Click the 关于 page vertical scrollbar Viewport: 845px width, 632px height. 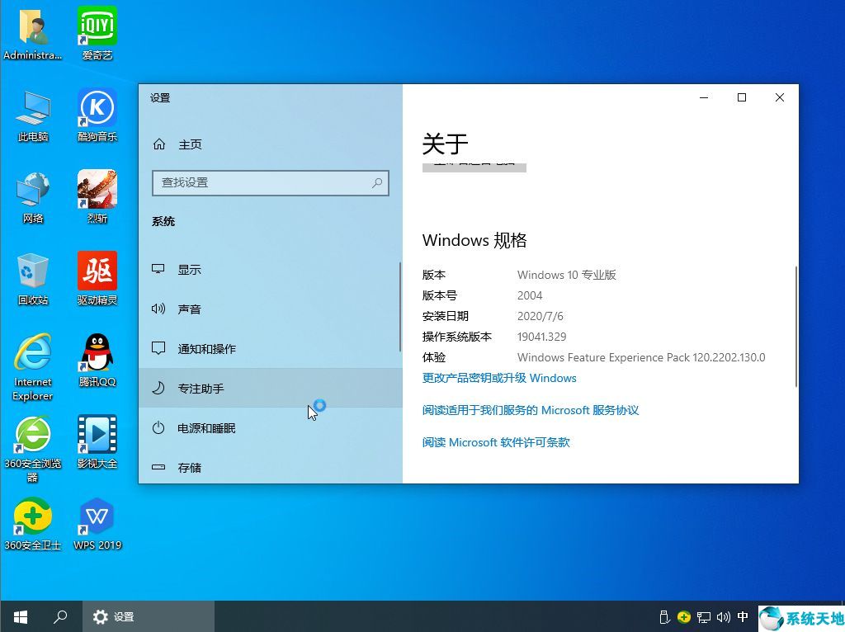pyautogui.click(x=796, y=327)
